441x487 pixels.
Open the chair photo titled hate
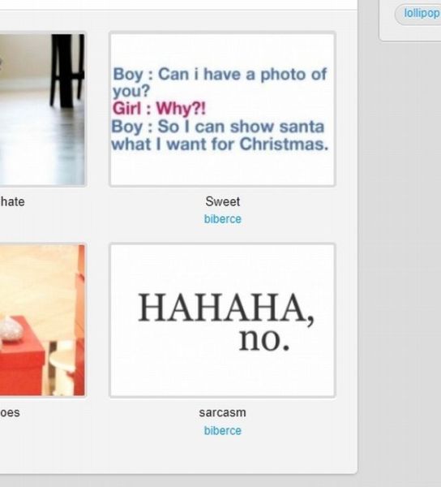(42, 110)
